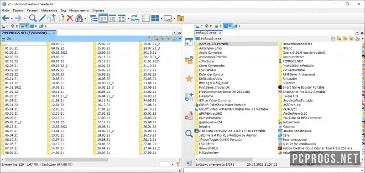
Task: Show the folder tree toolbar icon
Action: point(94,18)
